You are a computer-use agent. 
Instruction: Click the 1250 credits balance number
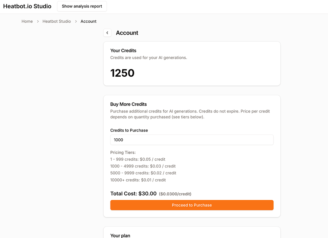click(122, 73)
